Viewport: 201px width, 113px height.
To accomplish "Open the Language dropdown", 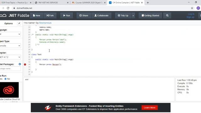I will [x=10, y=34].
